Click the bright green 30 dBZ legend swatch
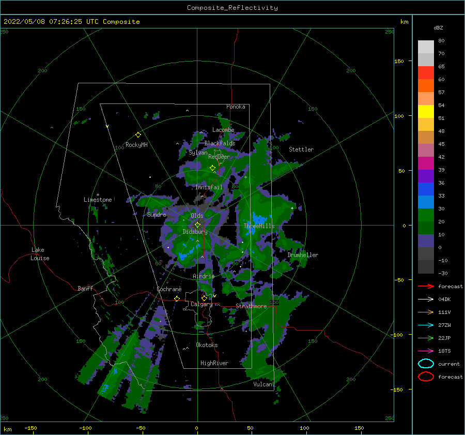465x435 pixels. [x=426, y=215]
